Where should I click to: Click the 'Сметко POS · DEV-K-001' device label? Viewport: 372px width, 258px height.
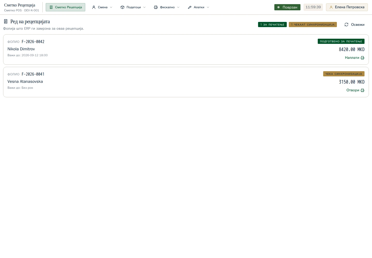point(22,10)
